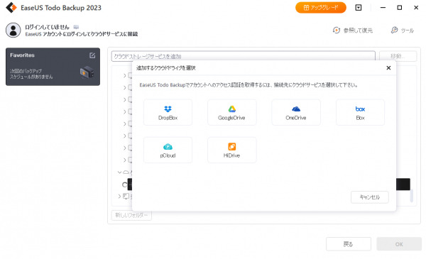This screenshot has height=259, width=426.
Task: Click the cloud storage path input field
Action: pos(243,56)
